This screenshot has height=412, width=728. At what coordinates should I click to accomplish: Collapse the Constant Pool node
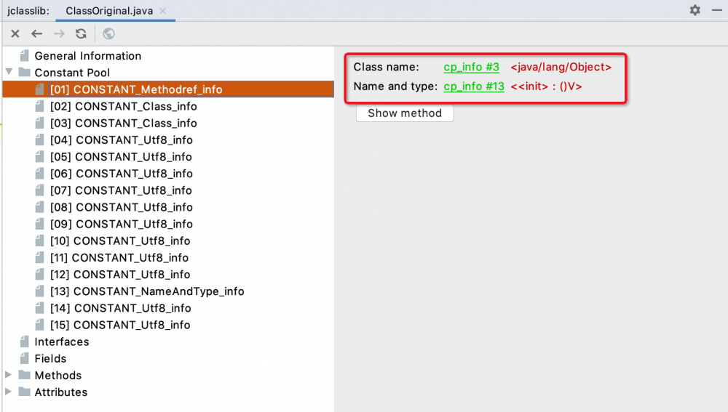[x=9, y=72]
